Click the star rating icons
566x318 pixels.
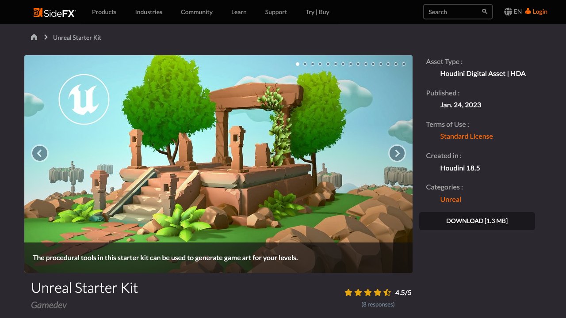(368, 292)
